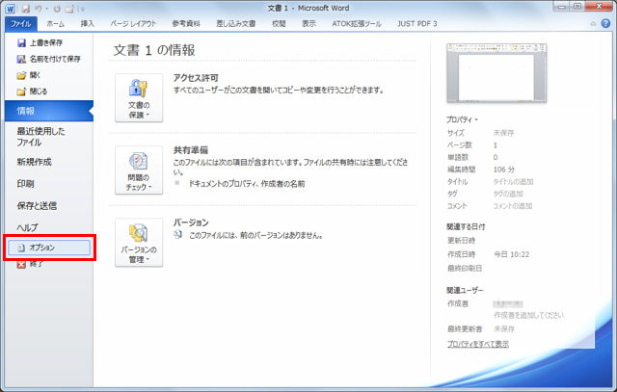Open the 参考資料 tab

[186, 23]
